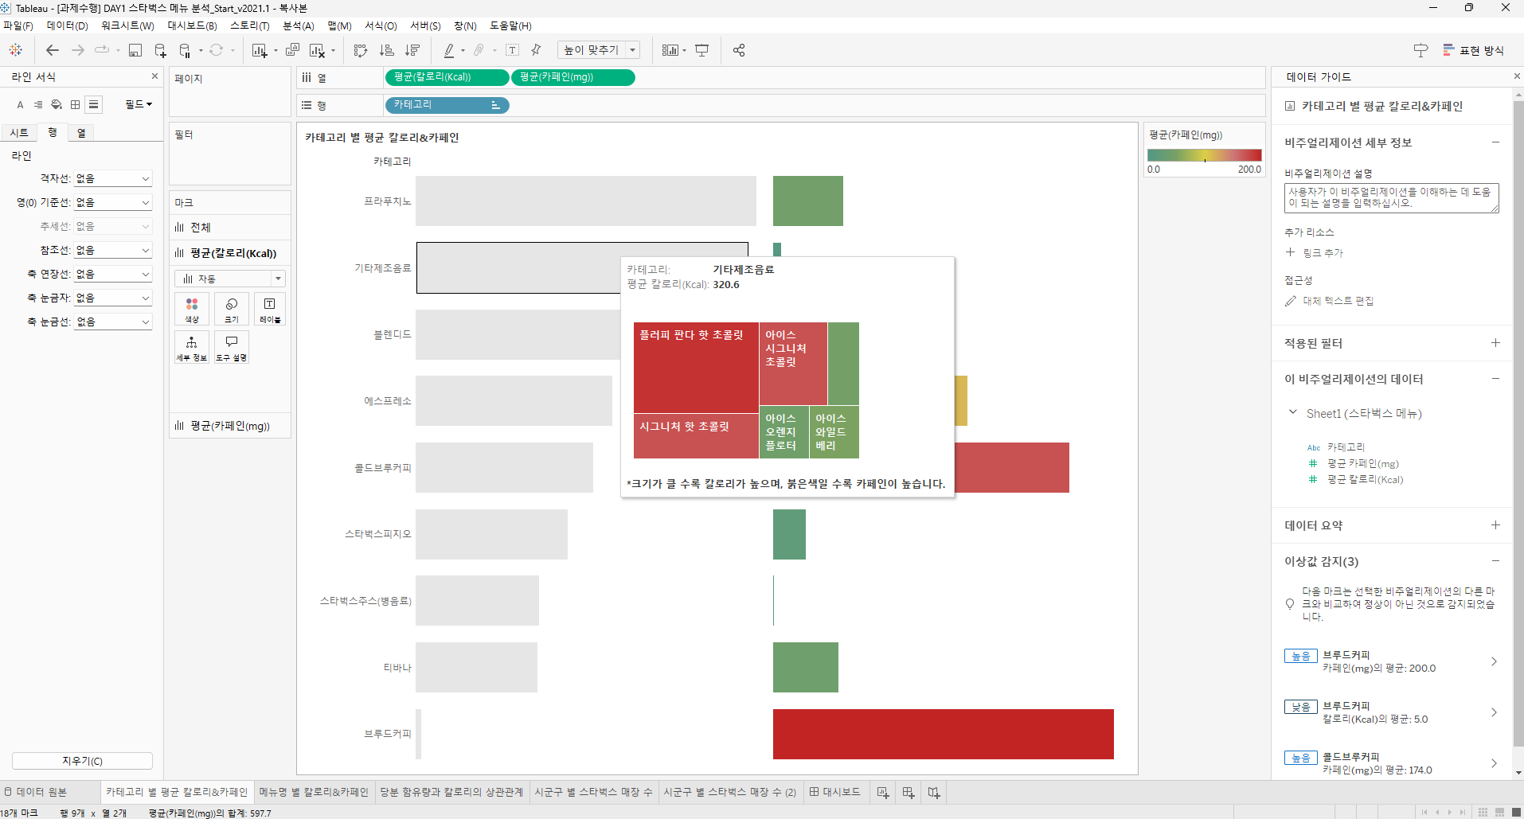Viewport: 1524px width, 819px height.
Task: Collapse the Sheet1 (스타벅스 메뉴) data tree
Action: pyautogui.click(x=1292, y=412)
